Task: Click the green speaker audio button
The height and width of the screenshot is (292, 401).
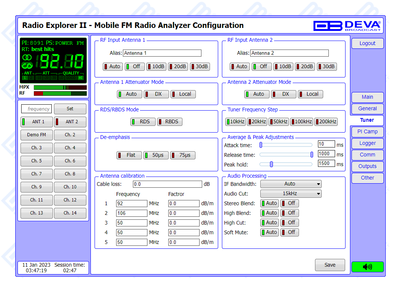Action: (x=367, y=267)
